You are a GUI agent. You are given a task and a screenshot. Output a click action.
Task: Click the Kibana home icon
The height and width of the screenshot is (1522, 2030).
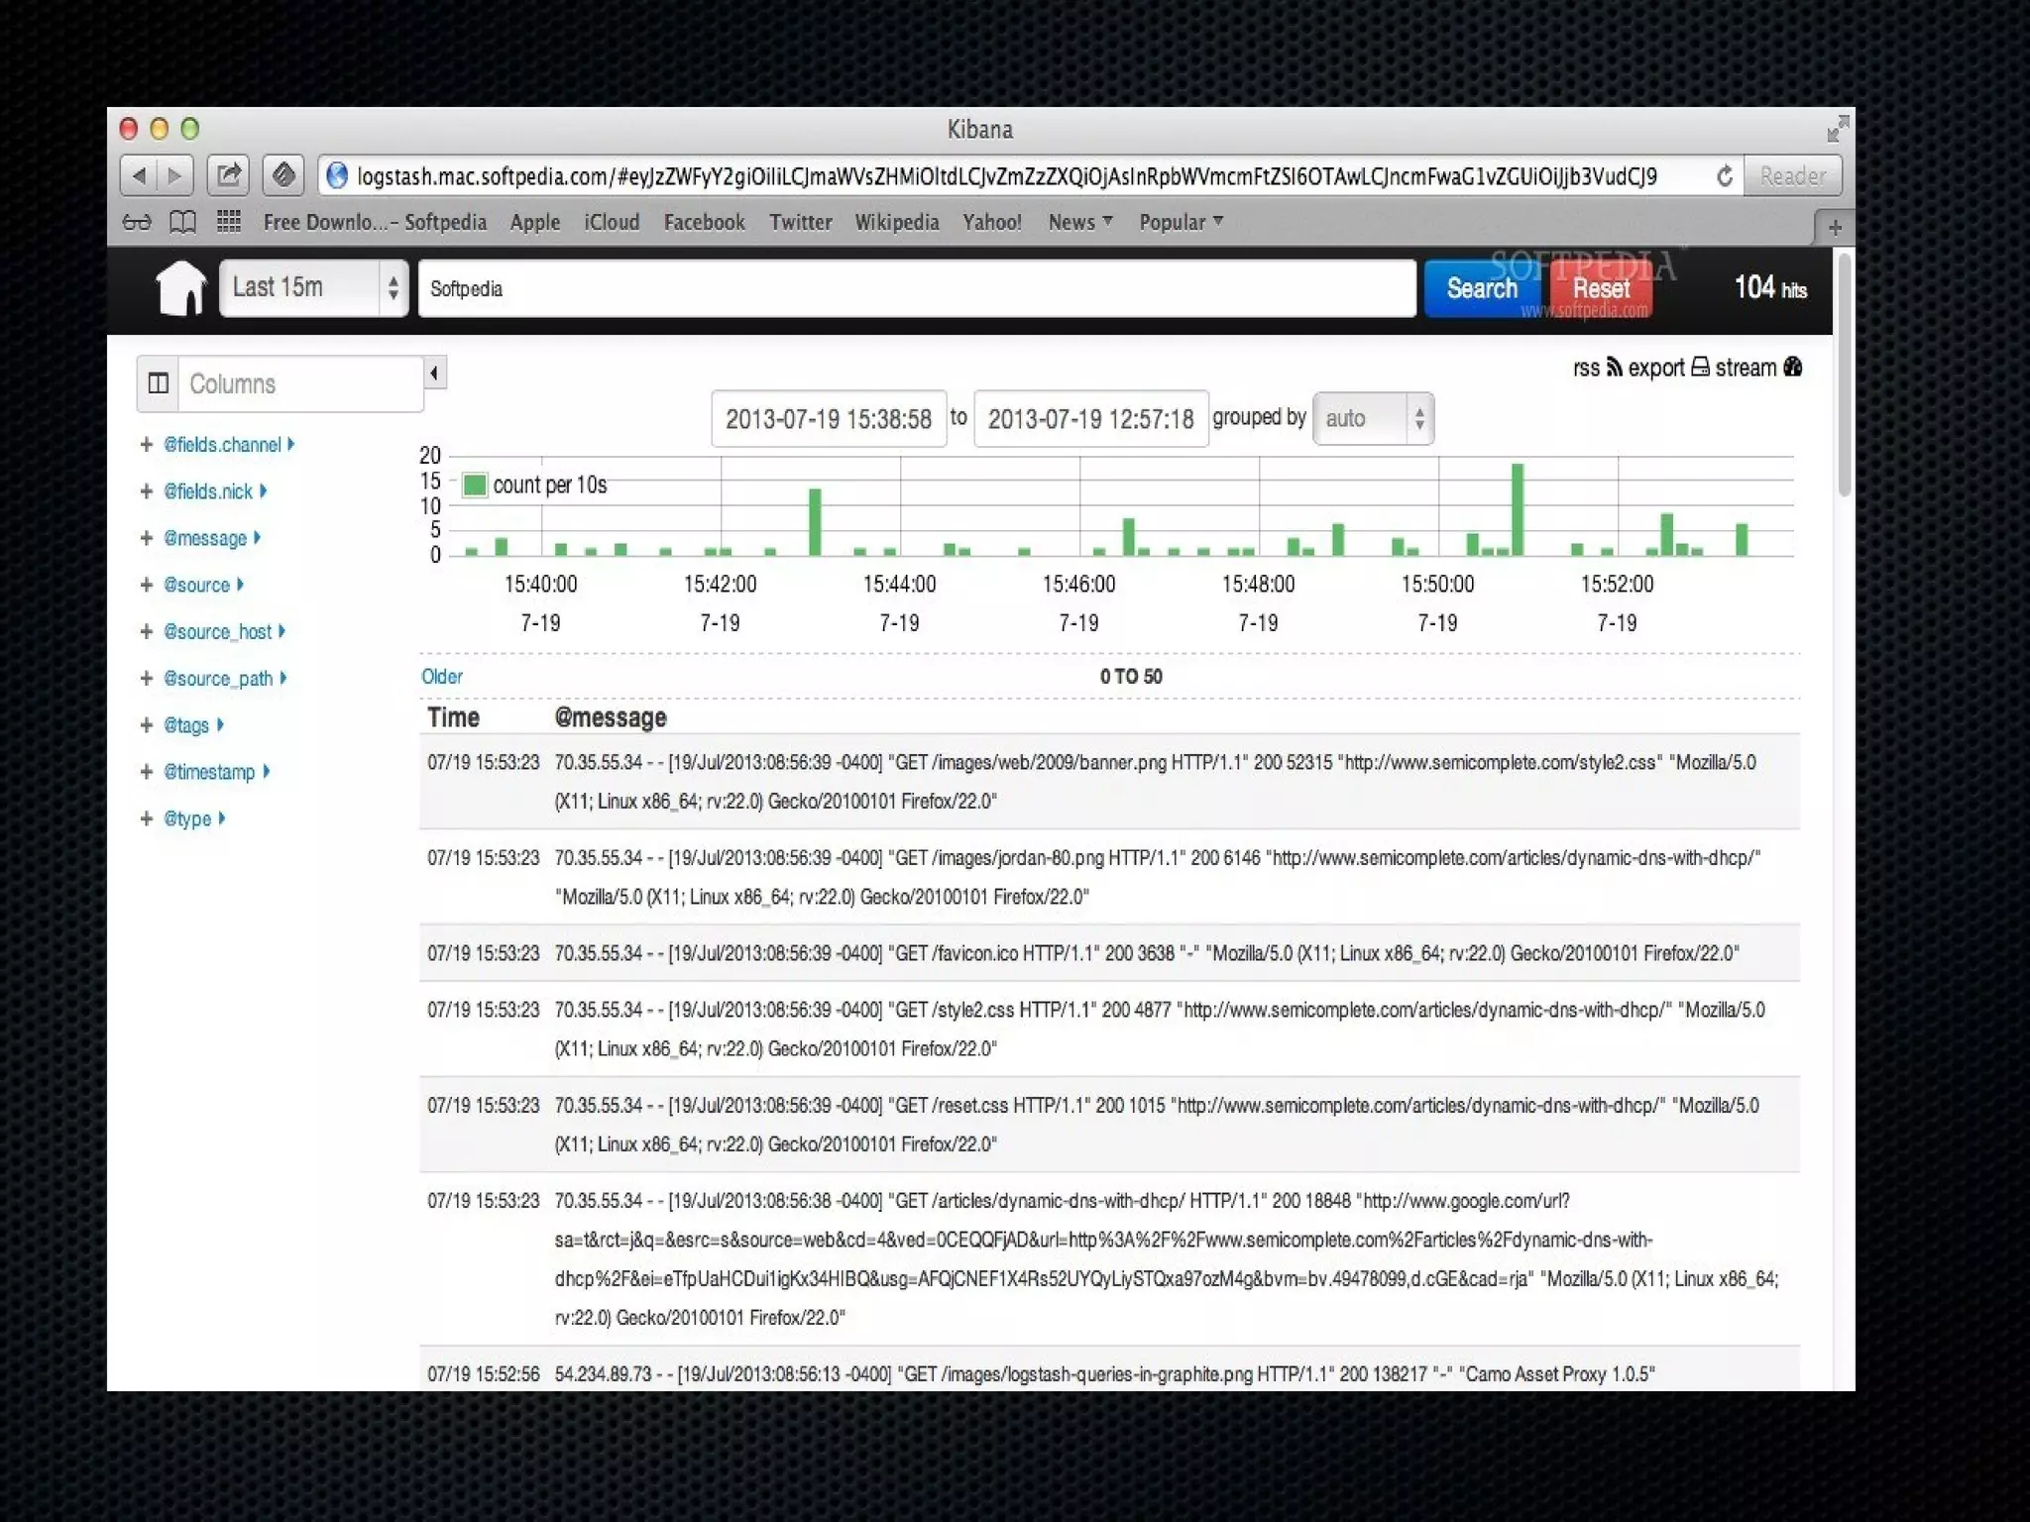180,288
